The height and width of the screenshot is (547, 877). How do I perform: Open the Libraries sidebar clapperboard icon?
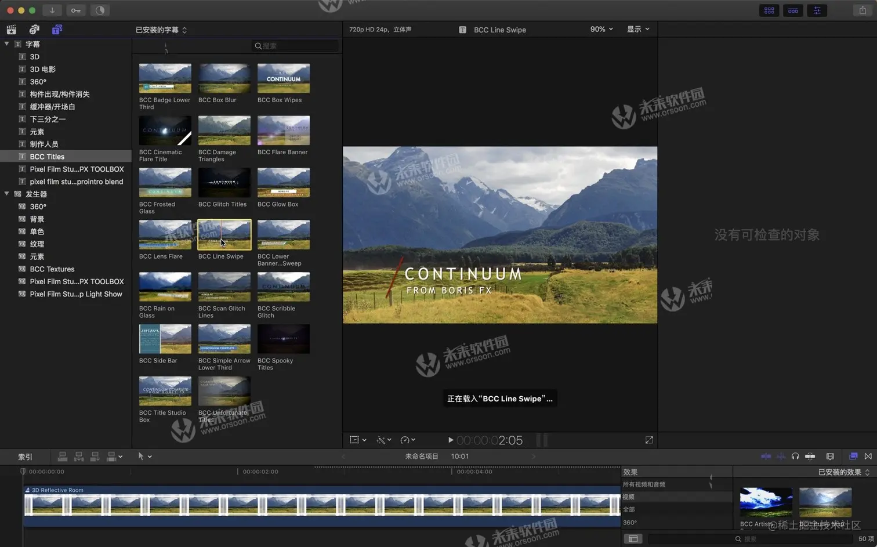pyautogui.click(x=11, y=30)
